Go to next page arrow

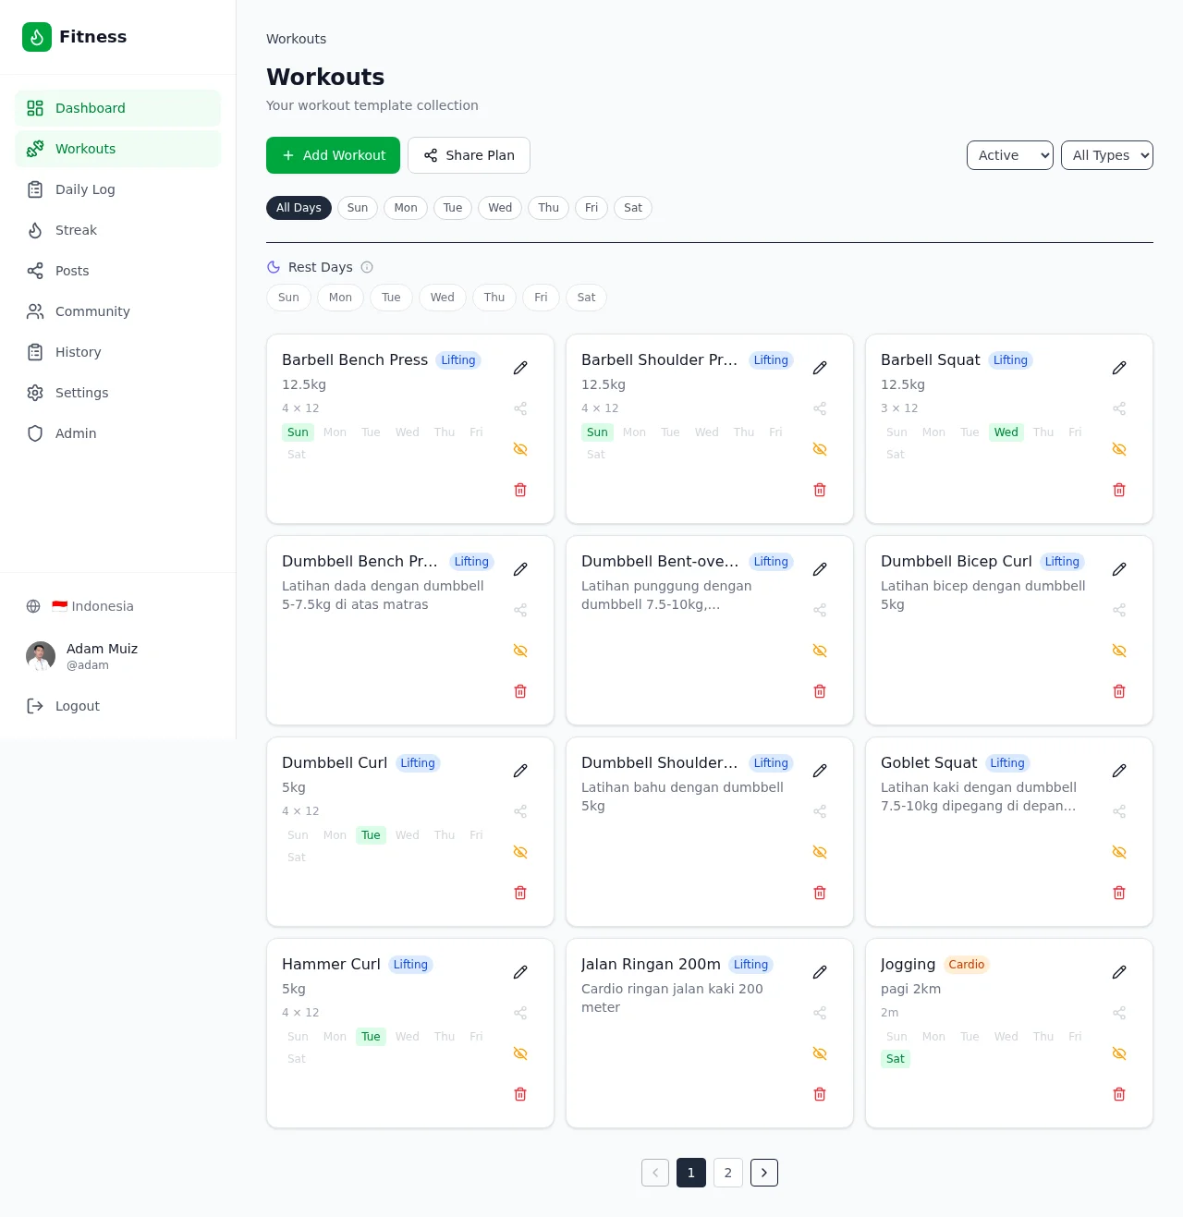(764, 1173)
